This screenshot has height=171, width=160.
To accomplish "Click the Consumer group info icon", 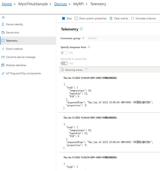I will click(x=83, y=38).
